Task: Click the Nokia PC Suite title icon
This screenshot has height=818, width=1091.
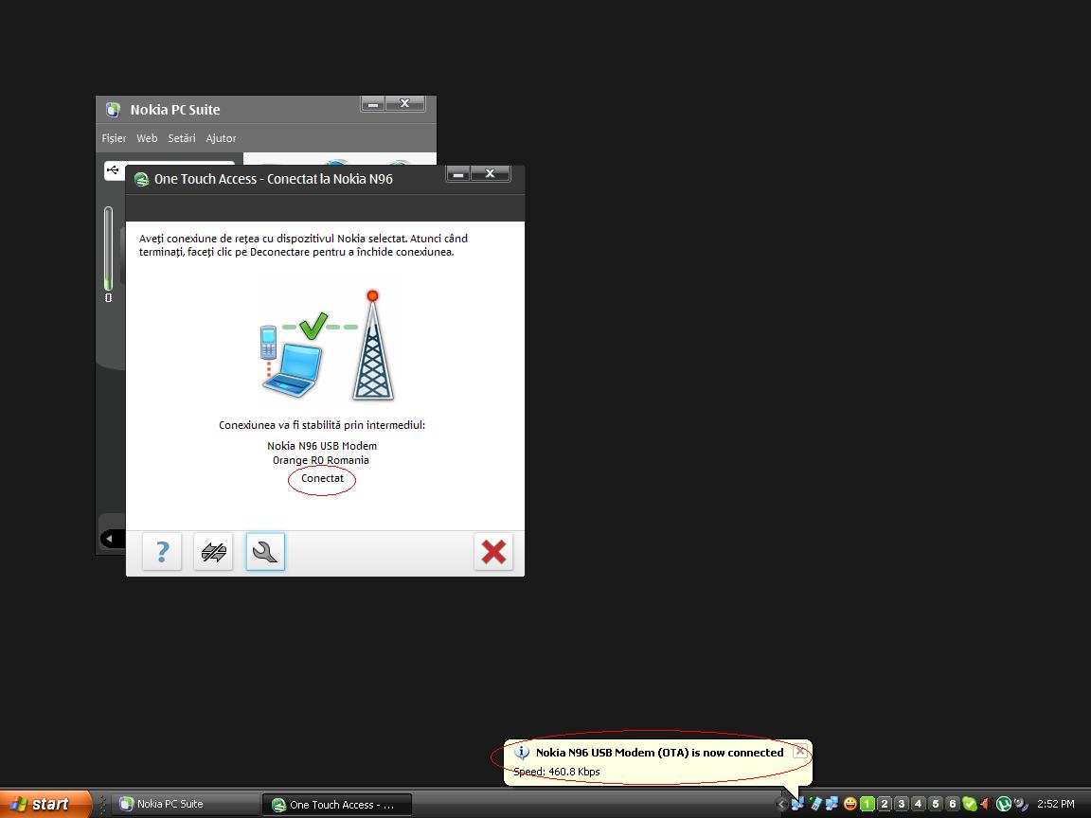Action: (113, 109)
